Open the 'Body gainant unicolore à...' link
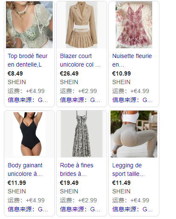The image size is (176, 219). point(25,169)
